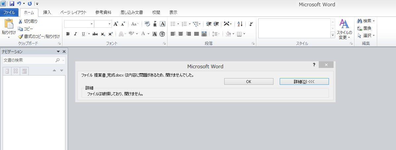The image size is (396, 150).
Task: Click the Character Shading icon
Action: click(x=155, y=34)
